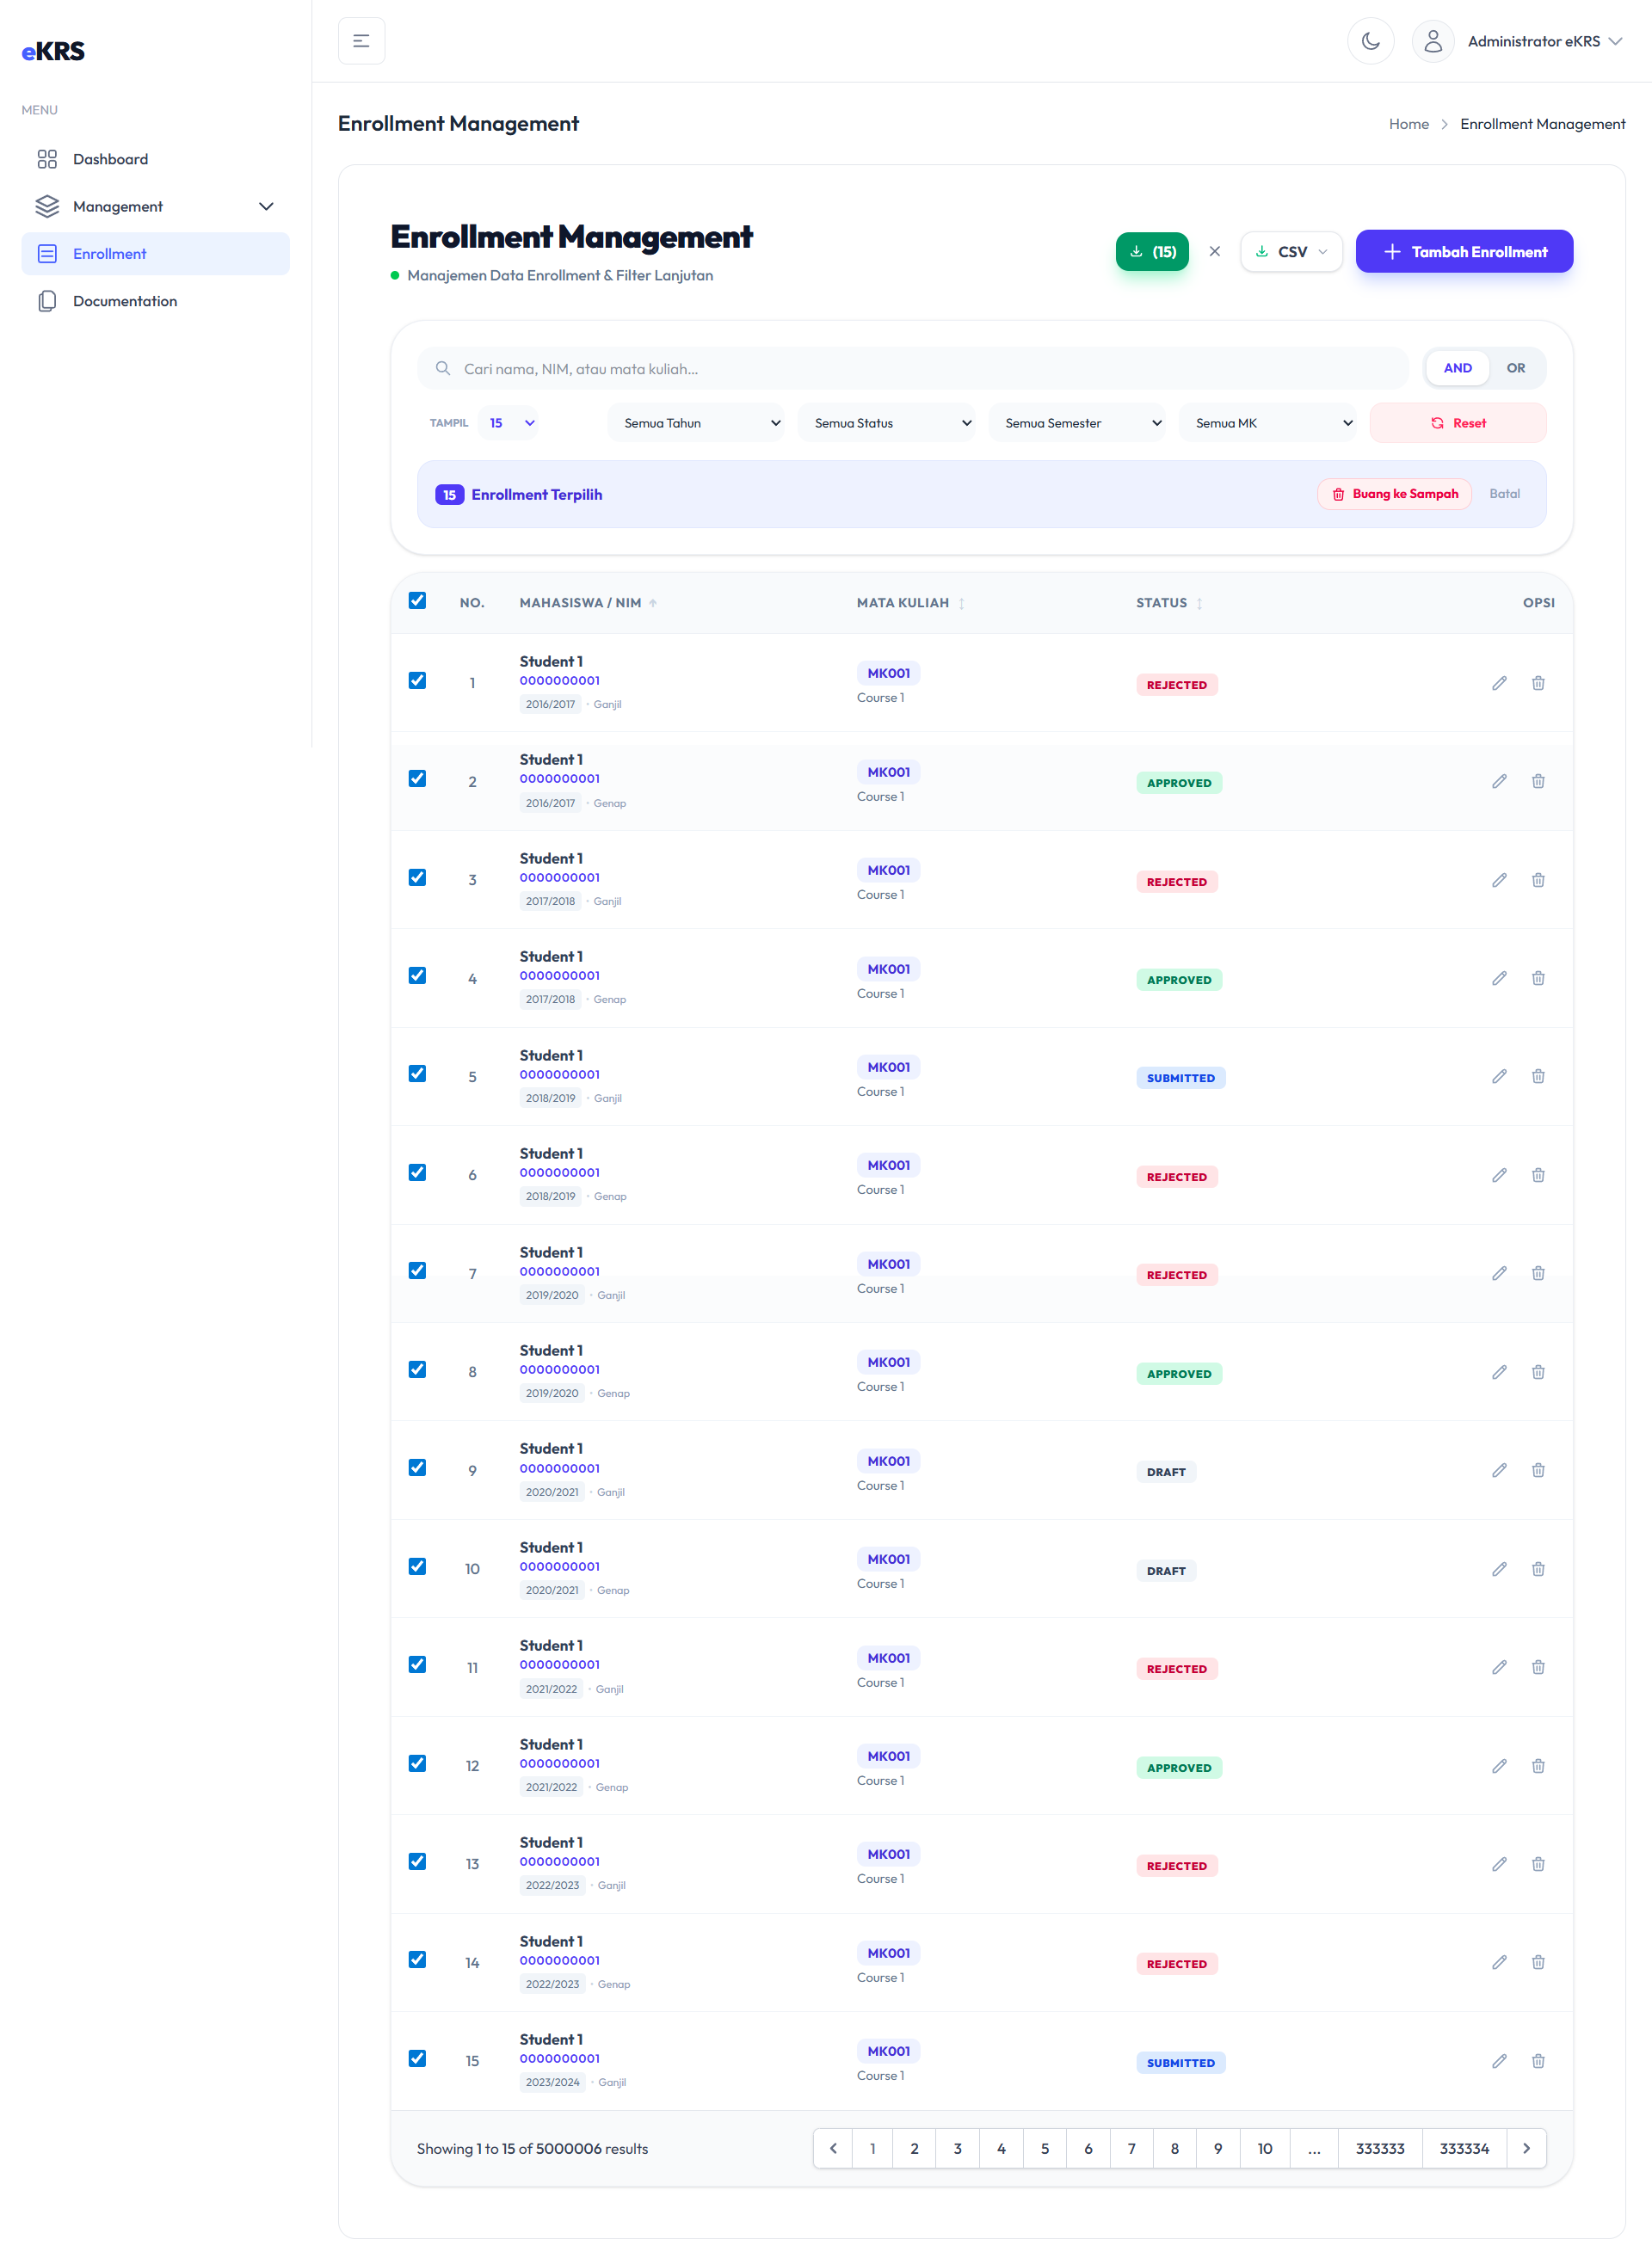Click Buang ke Sampah button
The height and width of the screenshot is (2264, 1652).
(1394, 494)
